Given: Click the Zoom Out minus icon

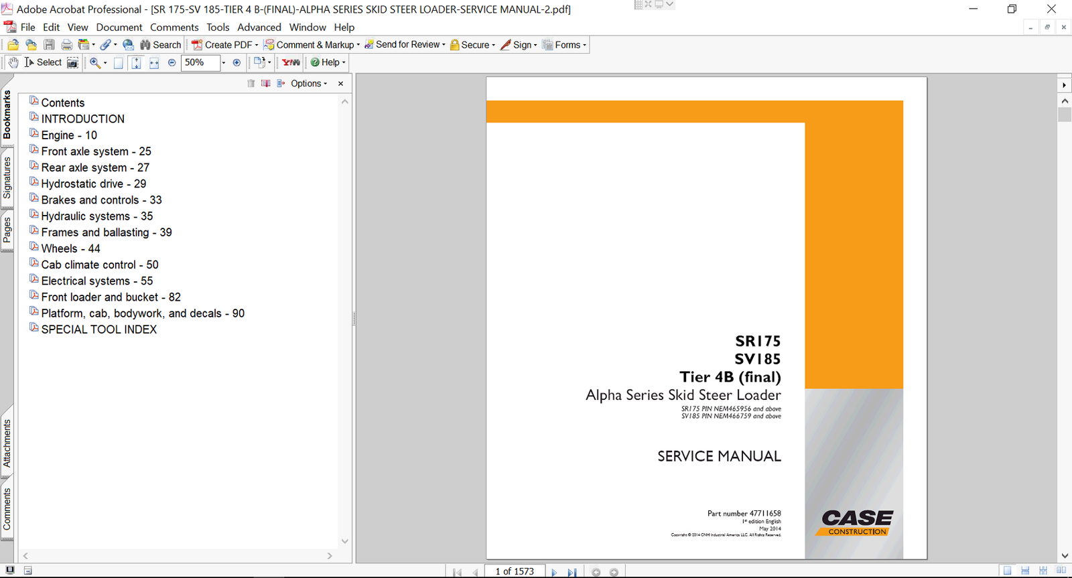Looking at the screenshot, I should [x=172, y=62].
